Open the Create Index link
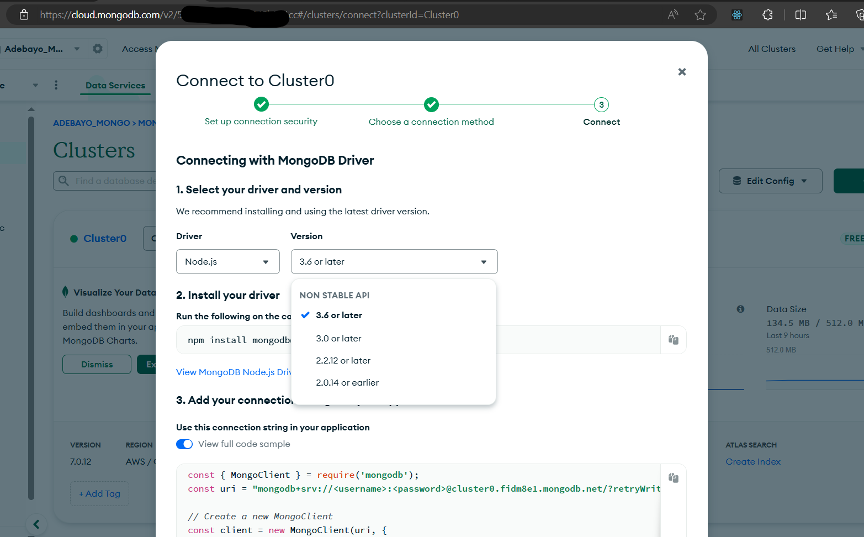Image resolution: width=864 pixels, height=537 pixels. pos(752,462)
